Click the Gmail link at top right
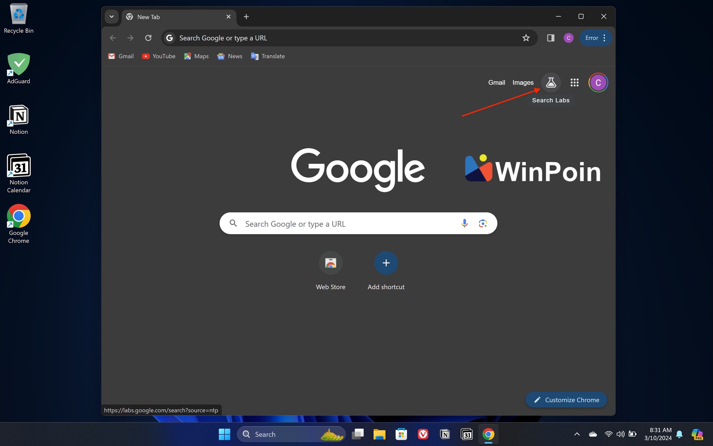 (x=497, y=83)
